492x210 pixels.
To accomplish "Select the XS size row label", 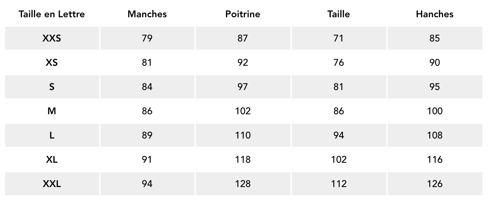I will 52,63.
